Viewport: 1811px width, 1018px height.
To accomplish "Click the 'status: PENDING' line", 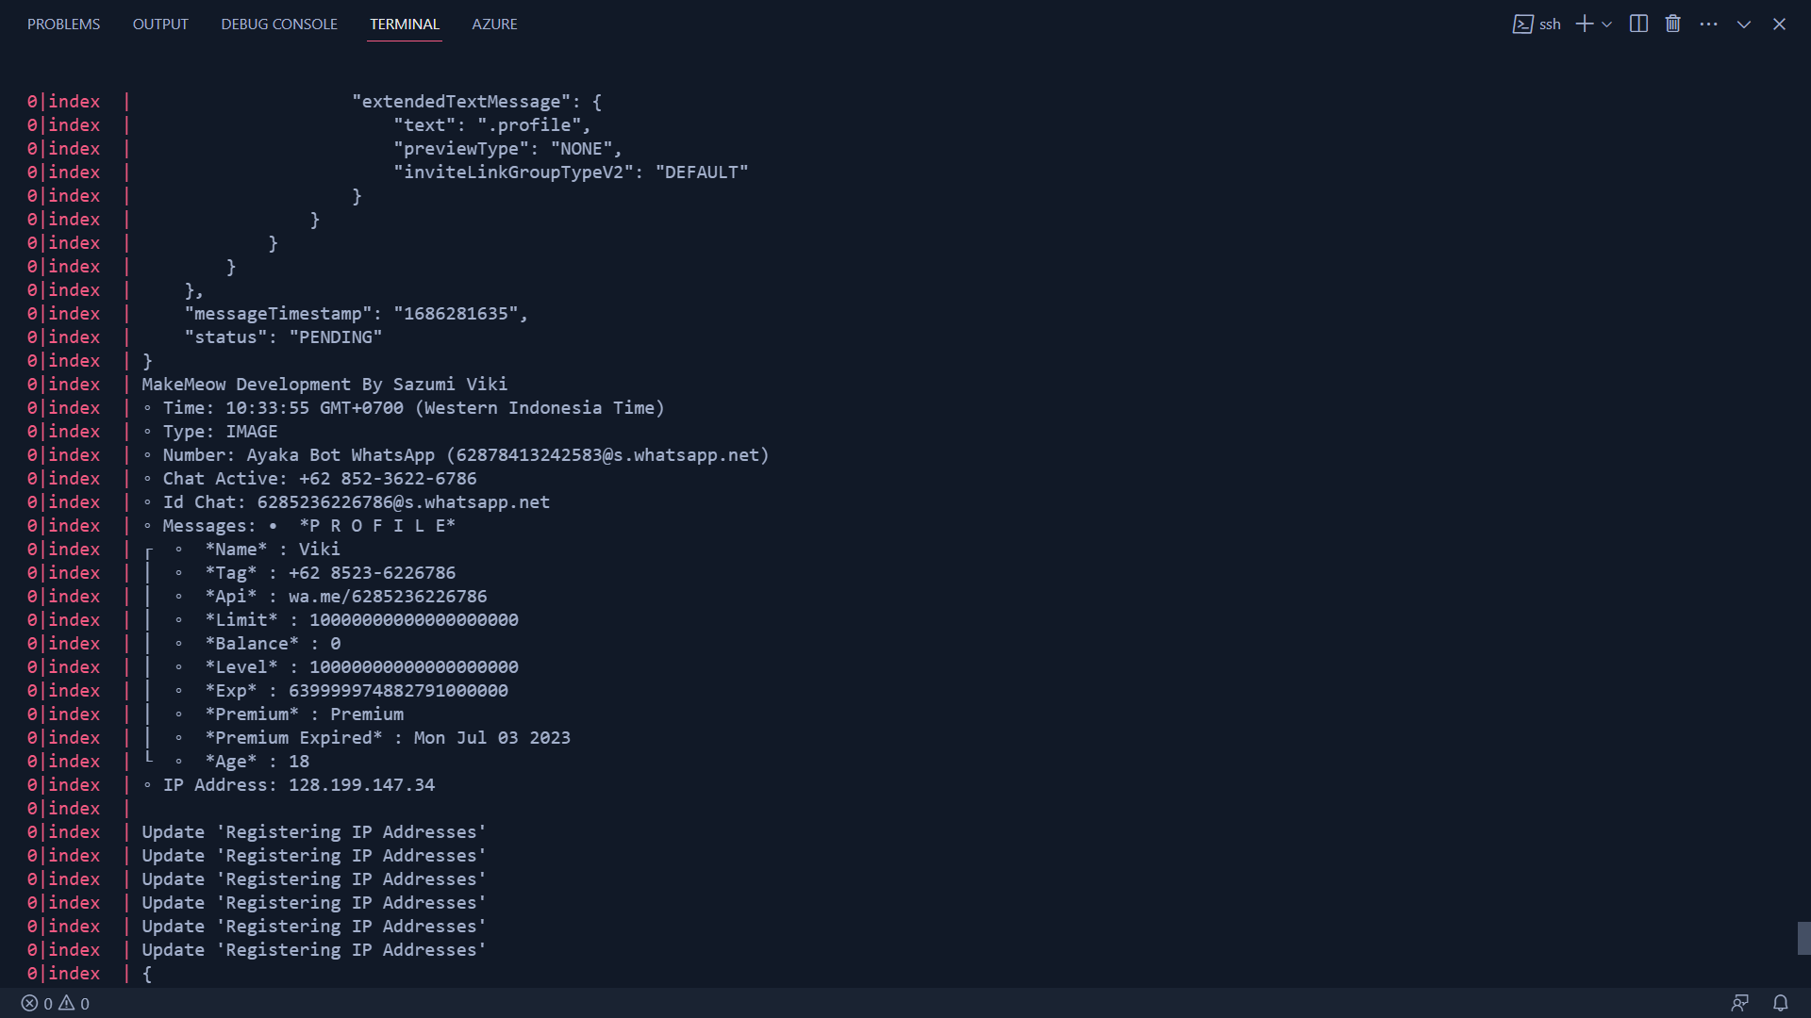I will [x=283, y=337].
